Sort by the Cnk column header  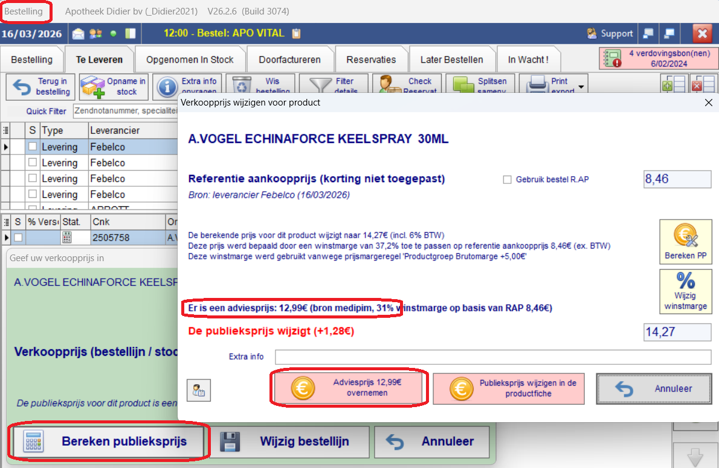pos(127,222)
